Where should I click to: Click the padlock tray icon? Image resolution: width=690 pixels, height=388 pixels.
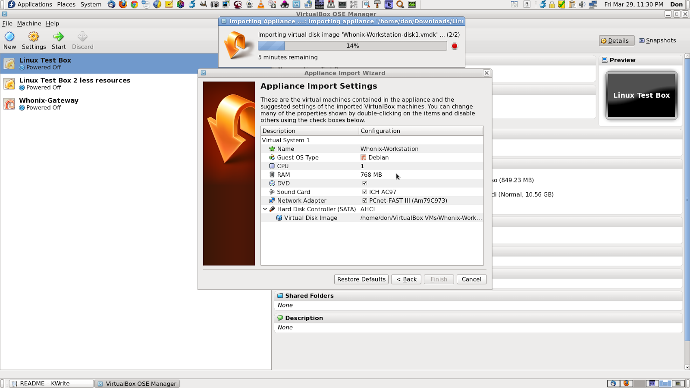(552, 4)
